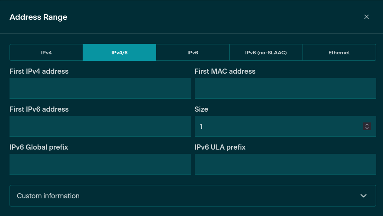
Task: Decrease Size with the stepper down arrow
Action: [x=367, y=128]
